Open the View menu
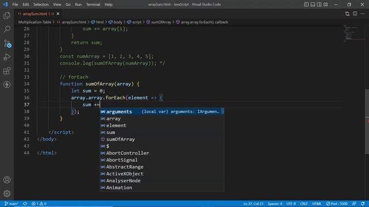This screenshot has width=369, height=207. click(x=57, y=5)
